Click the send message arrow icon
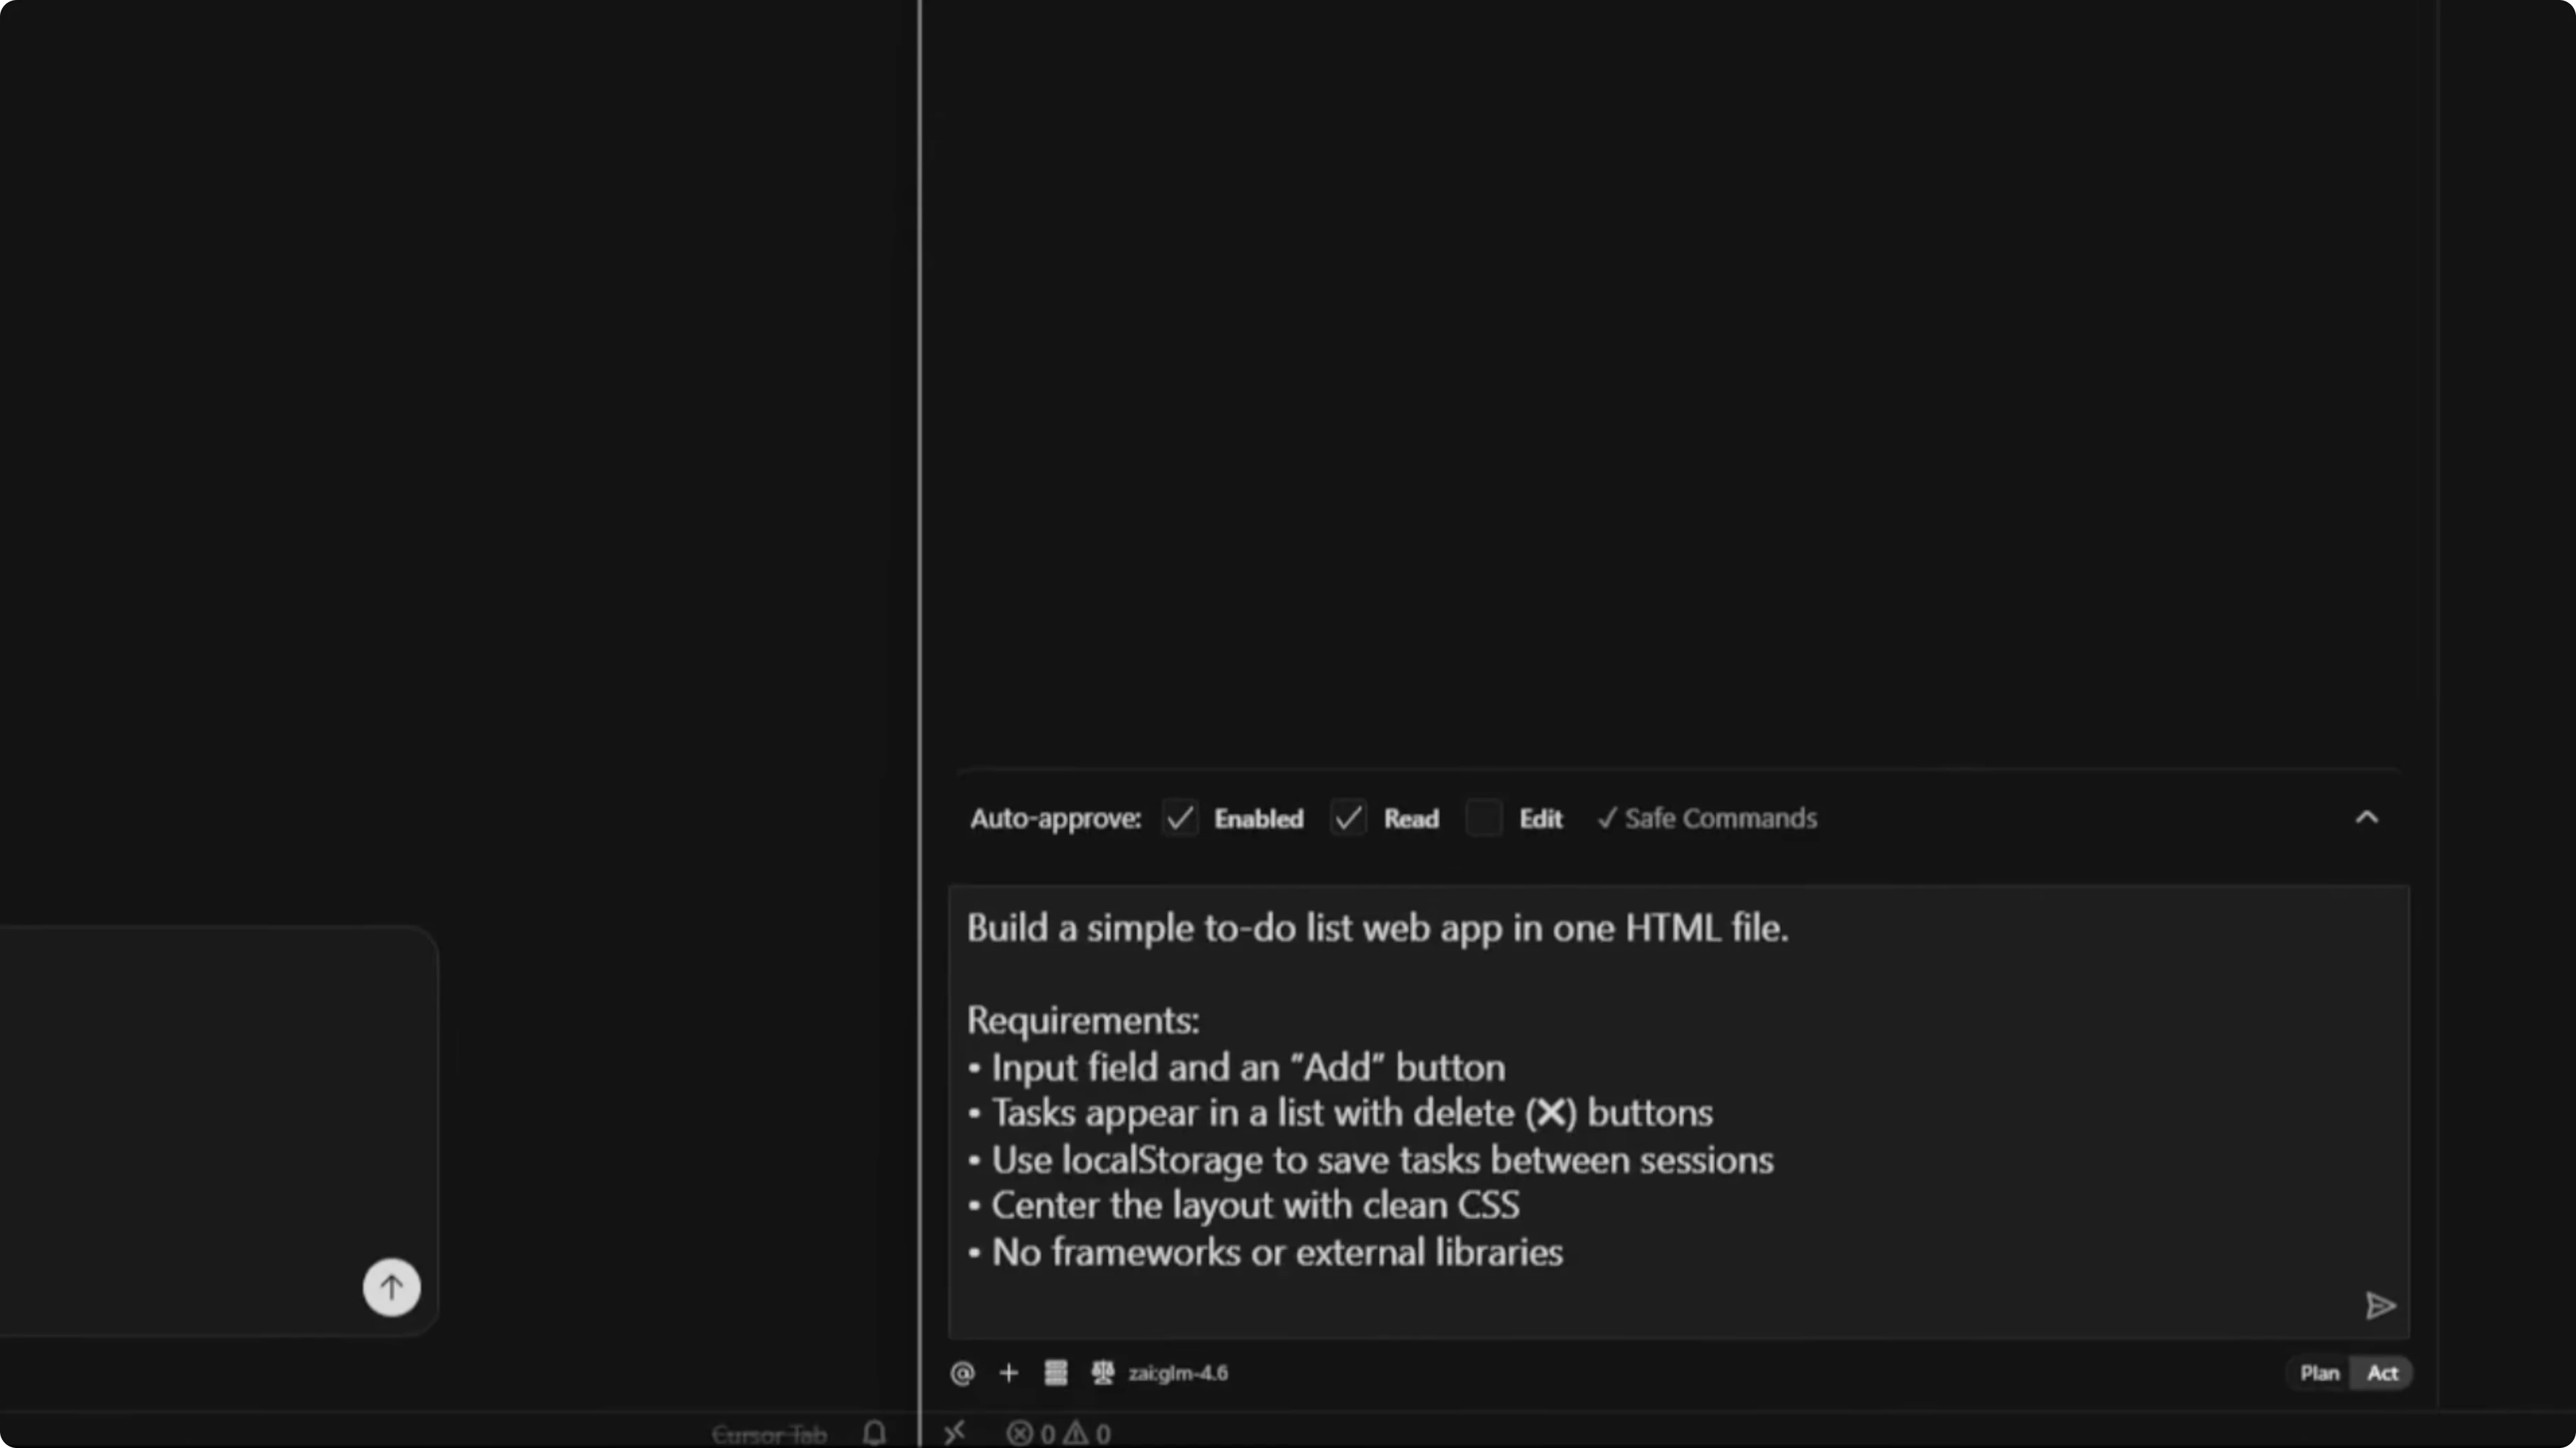Image resolution: width=2576 pixels, height=1448 pixels. click(x=2380, y=1306)
